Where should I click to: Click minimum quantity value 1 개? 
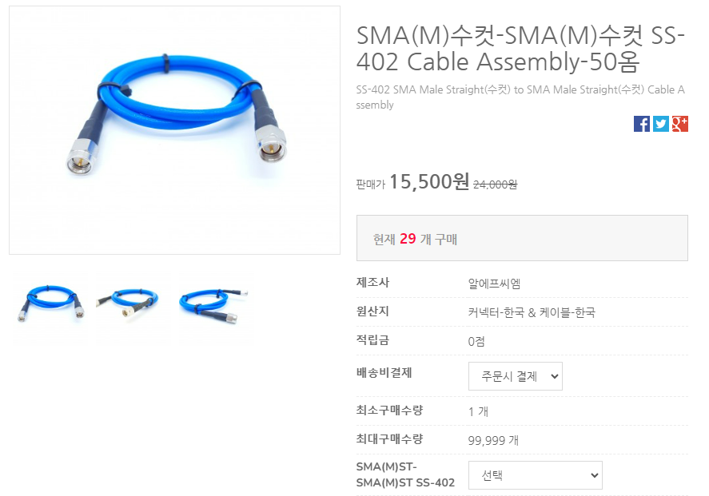478,411
